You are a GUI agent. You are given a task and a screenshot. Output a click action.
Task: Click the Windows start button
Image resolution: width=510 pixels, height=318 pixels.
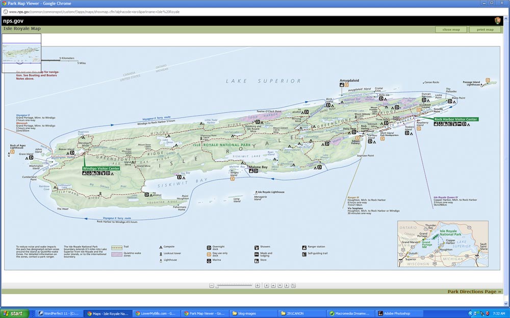click(15, 313)
